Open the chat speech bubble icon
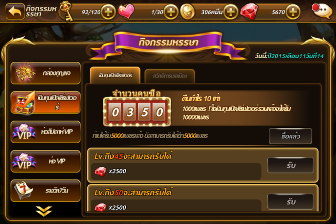This screenshot has width=336, height=224. click(322, 11)
